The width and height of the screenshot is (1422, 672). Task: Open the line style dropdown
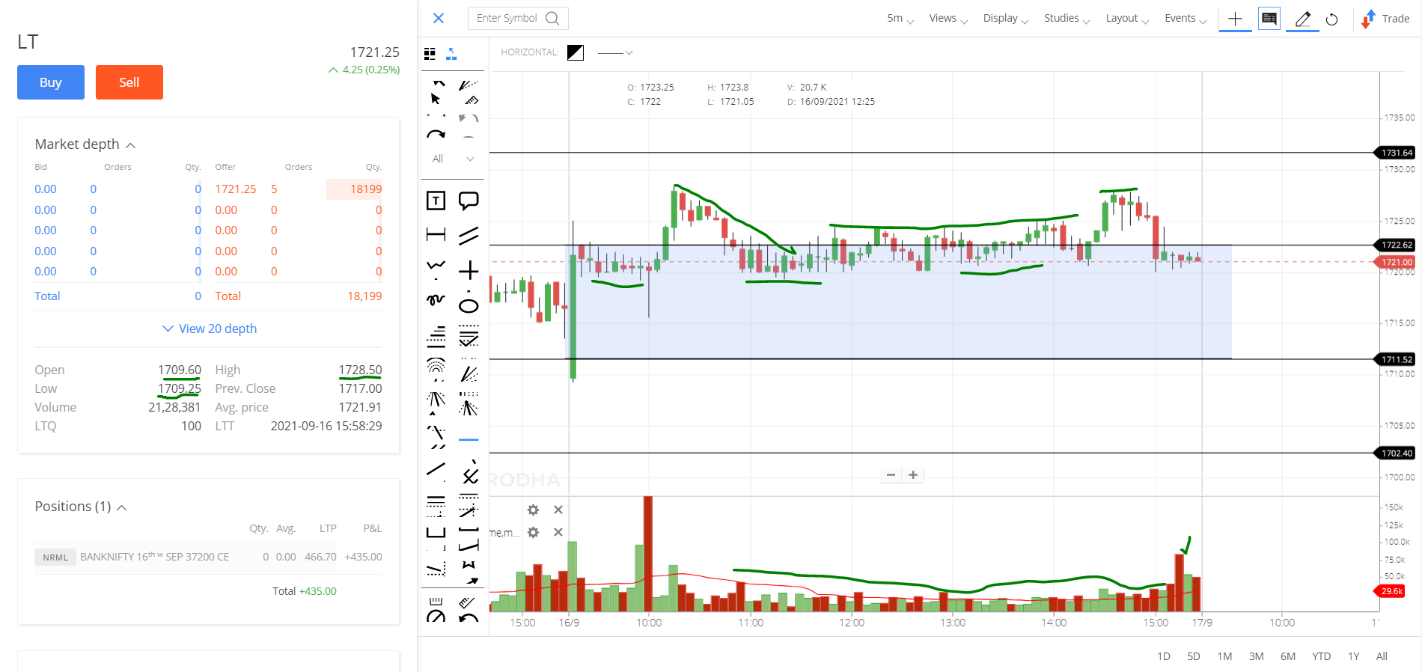[615, 52]
